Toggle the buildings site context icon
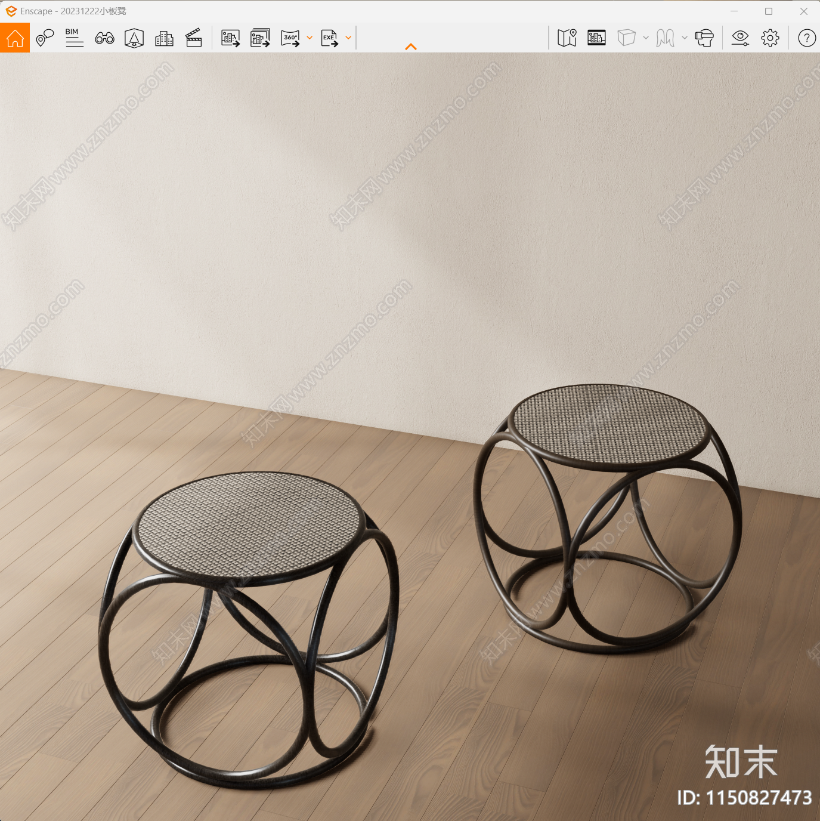 164,38
